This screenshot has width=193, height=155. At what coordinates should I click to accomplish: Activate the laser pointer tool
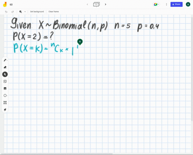tap(5, 109)
